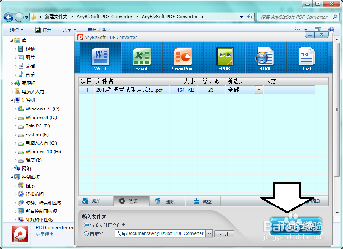This screenshot has width=343, height=249.
Task: Open recent locations dropdown arrow in Explorer
Action: (x=26, y=17)
